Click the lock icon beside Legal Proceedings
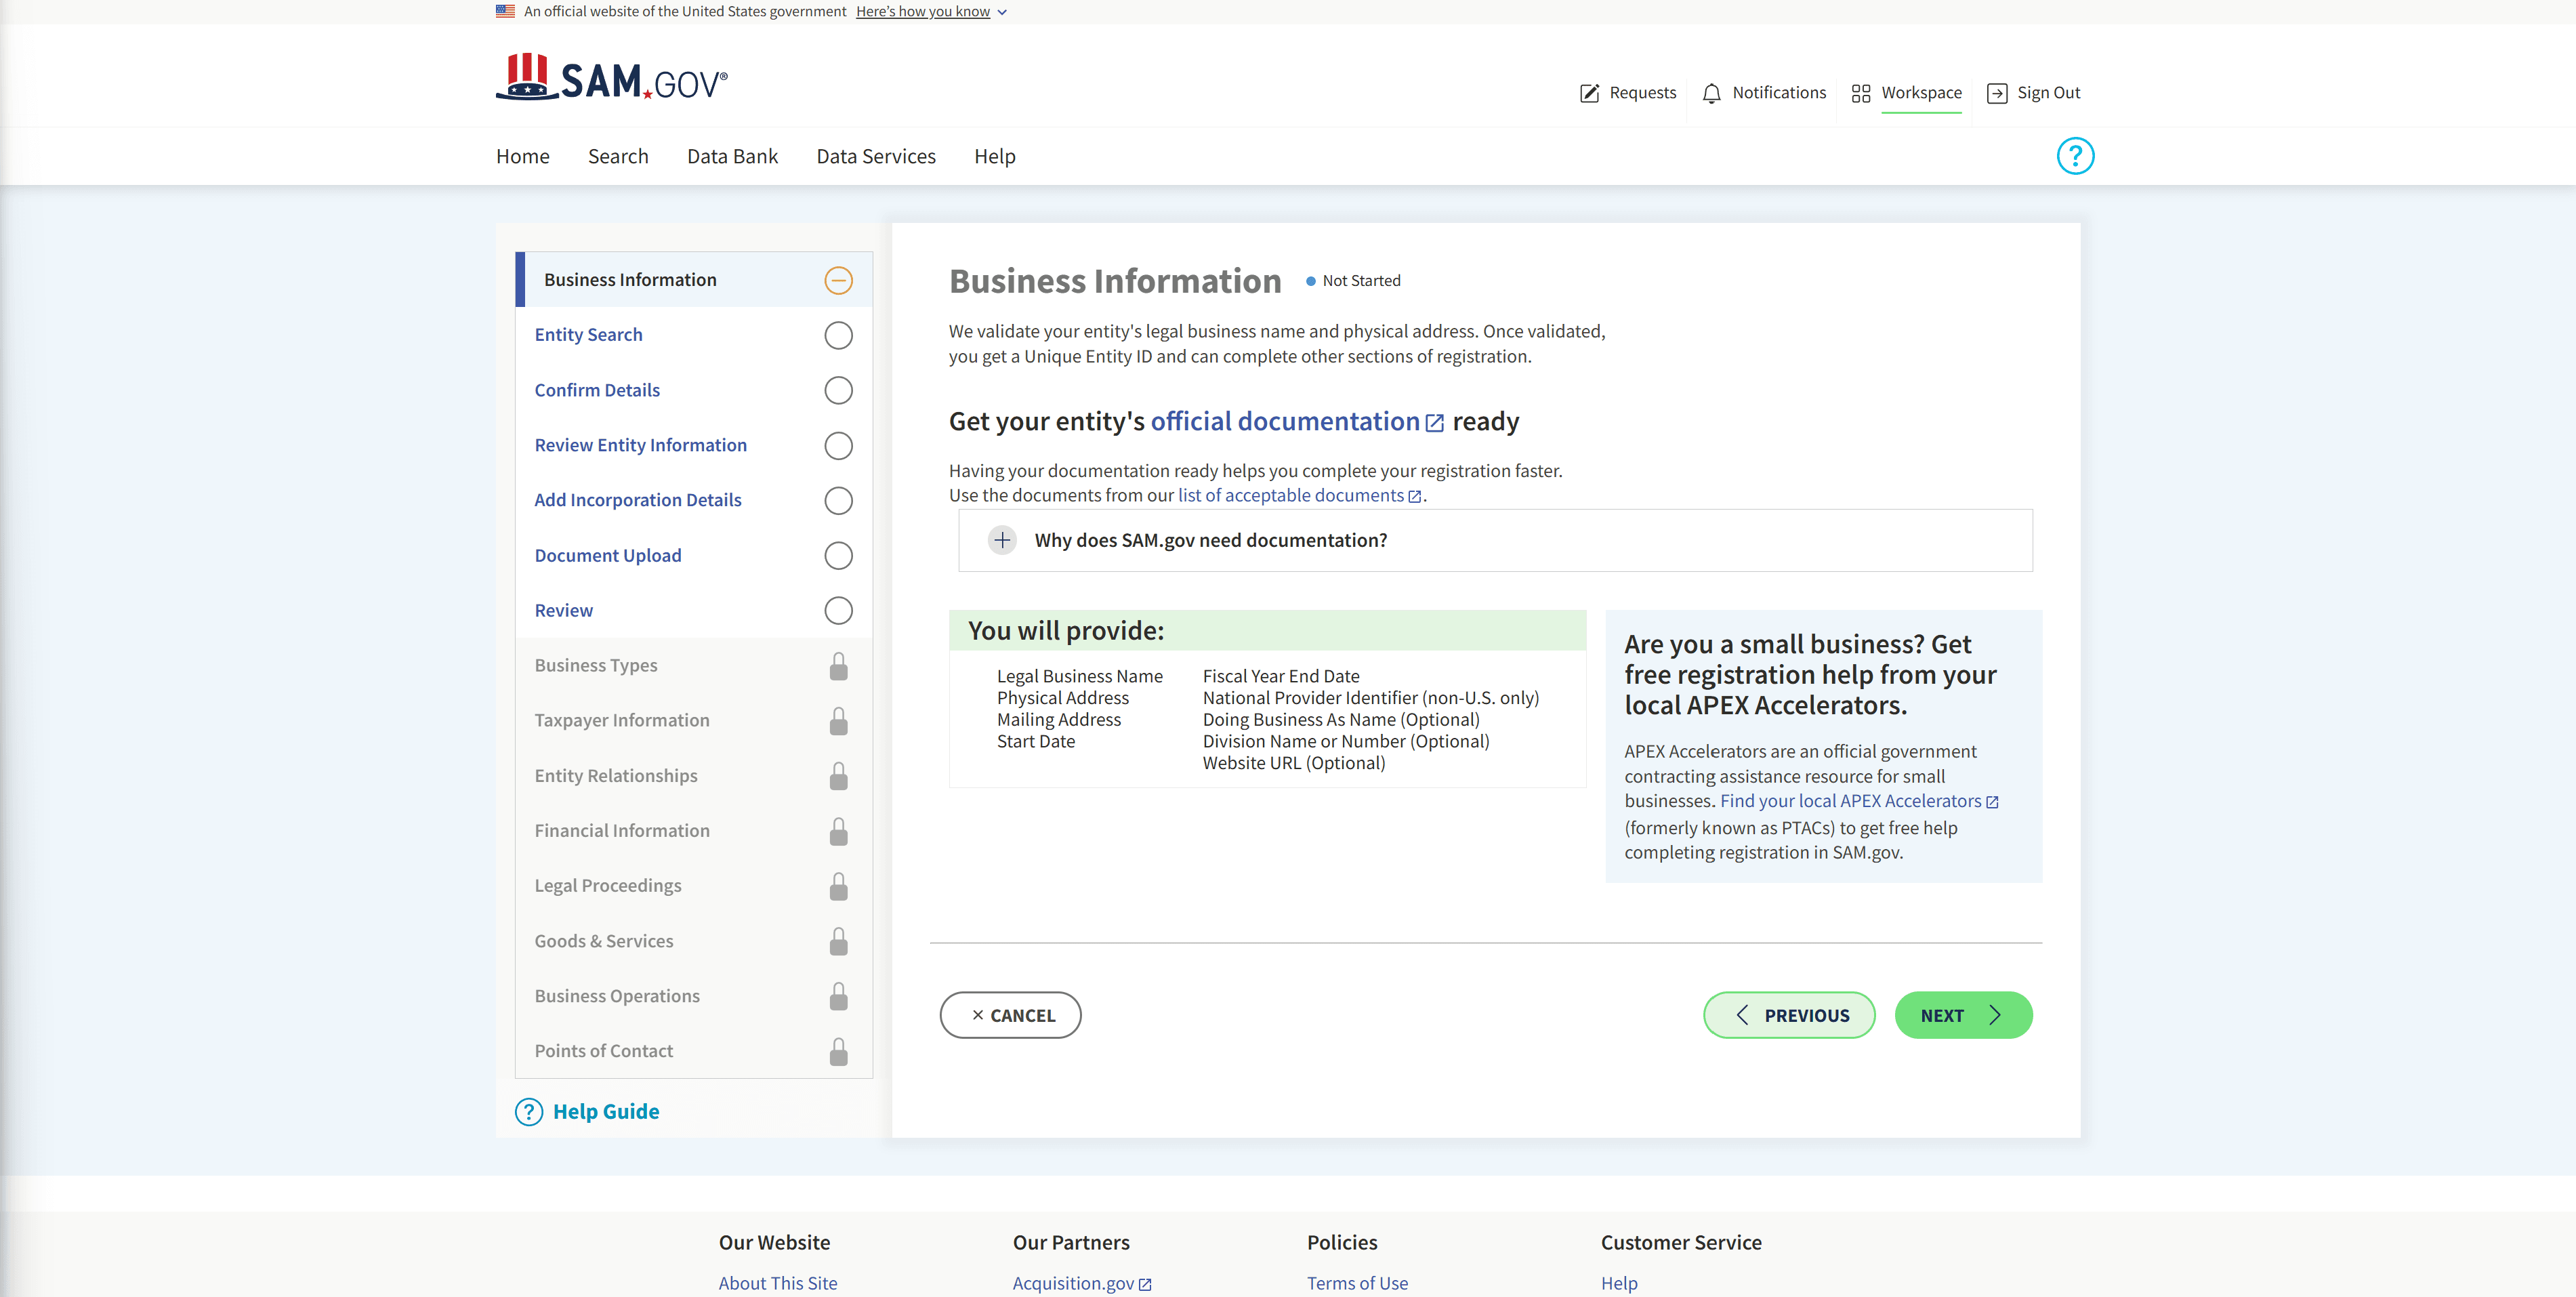Screen dimensions: 2576x1297 point(838,886)
